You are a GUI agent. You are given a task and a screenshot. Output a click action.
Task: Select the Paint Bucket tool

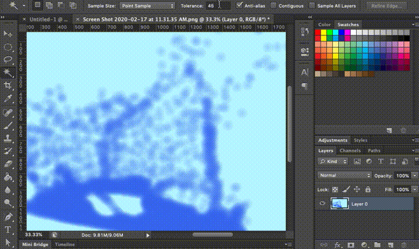click(x=8, y=177)
